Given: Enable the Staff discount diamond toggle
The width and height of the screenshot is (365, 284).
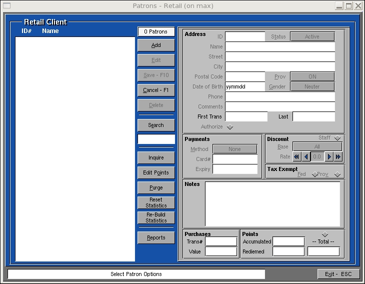Looking at the screenshot, I should coord(337,138).
